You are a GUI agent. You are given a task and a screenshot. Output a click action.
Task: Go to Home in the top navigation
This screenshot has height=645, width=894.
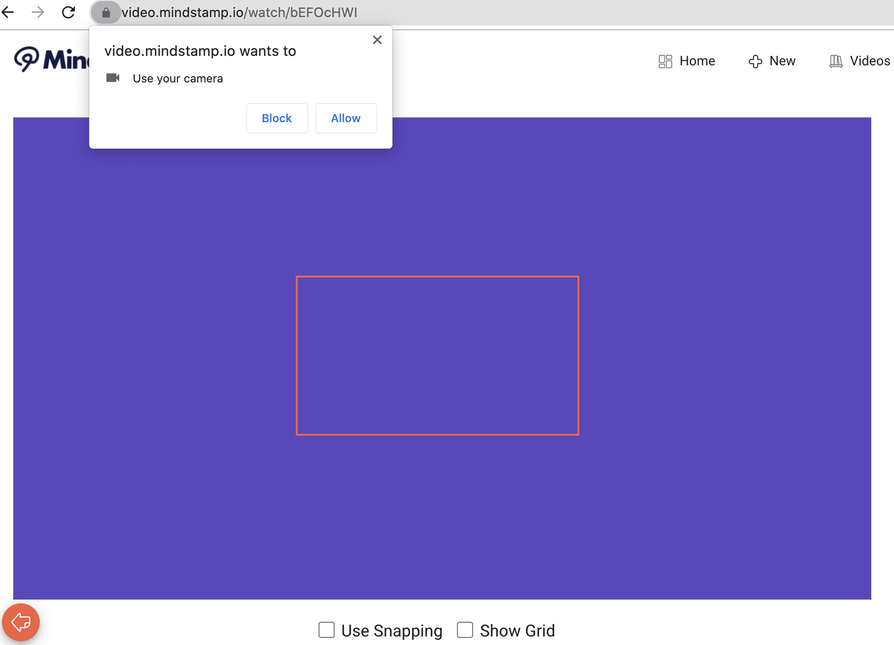click(687, 61)
